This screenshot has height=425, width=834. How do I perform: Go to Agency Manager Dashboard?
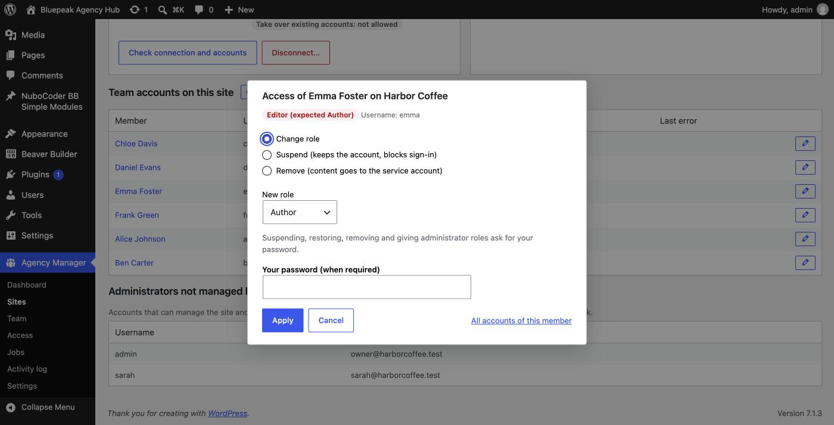(27, 285)
